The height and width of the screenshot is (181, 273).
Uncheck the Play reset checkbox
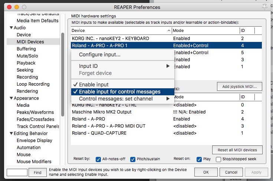click(x=199, y=159)
